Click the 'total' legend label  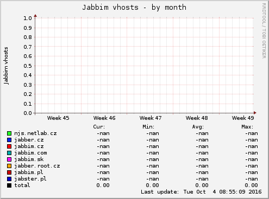pos(22,185)
